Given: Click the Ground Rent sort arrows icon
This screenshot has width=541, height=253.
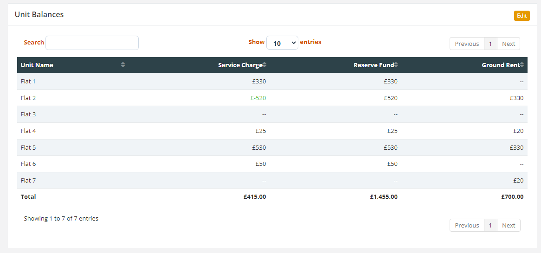Looking at the screenshot, I should pos(522,65).
